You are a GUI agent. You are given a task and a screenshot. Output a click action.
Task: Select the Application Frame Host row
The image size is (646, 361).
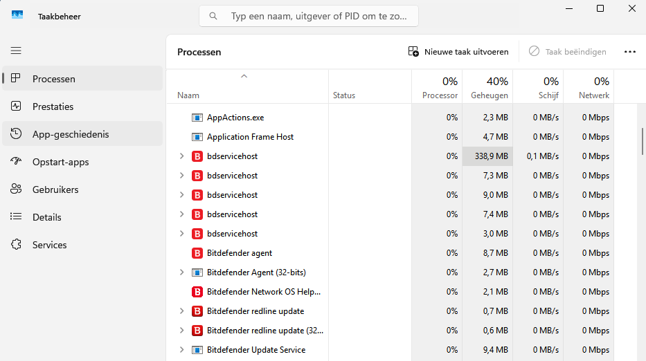pyautogui.click(x=390, y=137)
